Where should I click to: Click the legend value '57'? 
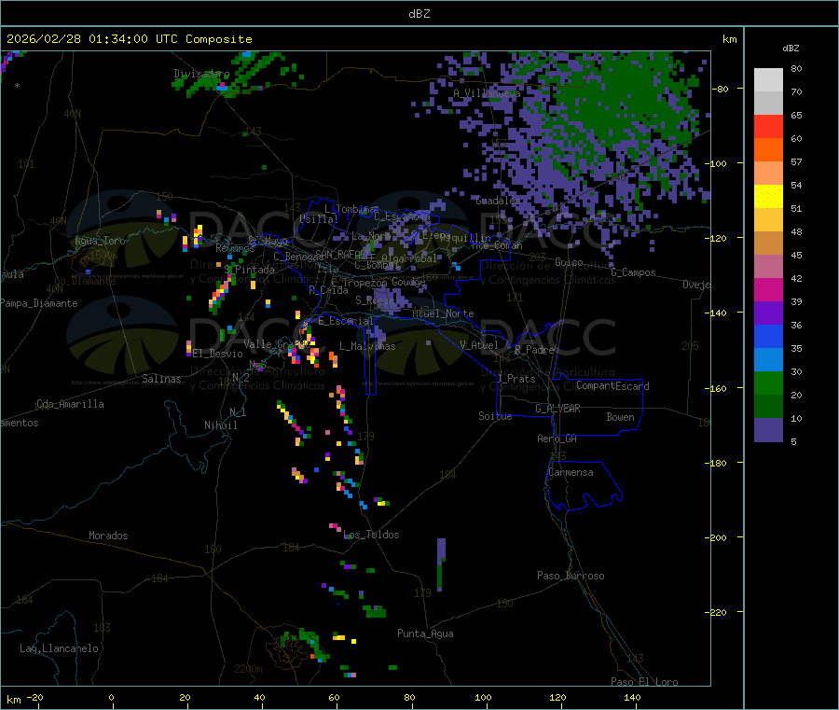point(796,161)
